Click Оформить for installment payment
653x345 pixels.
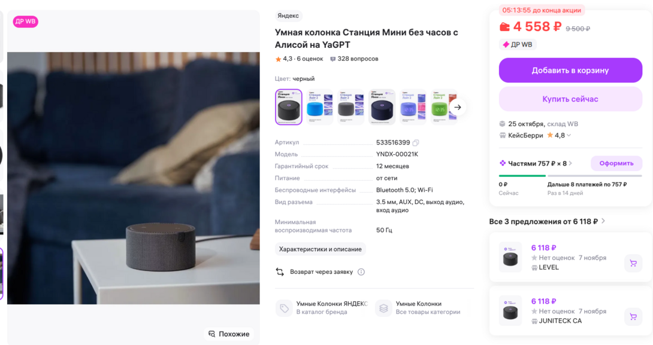(616, 163)
